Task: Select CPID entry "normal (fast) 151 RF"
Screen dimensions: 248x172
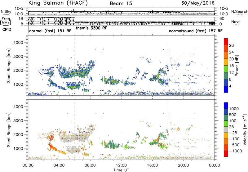Action: (50, 31)
